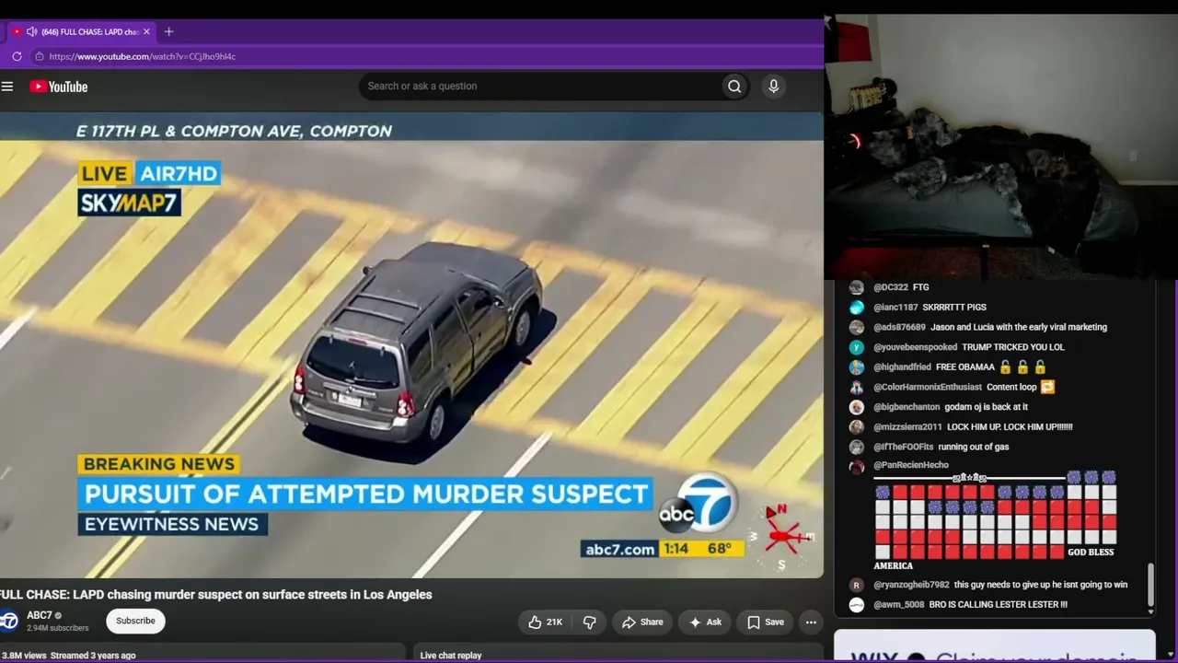Screen dimensions: 1178x663
Task: Select the 'godam oj is back' message
Action: tap(986, 407)
